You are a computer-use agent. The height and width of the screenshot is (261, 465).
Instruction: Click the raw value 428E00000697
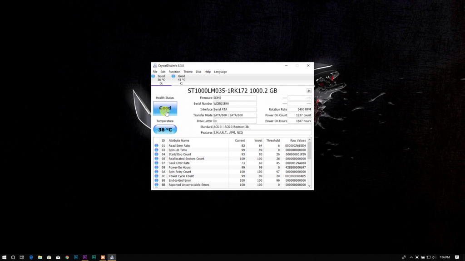(x=295, y=167)
